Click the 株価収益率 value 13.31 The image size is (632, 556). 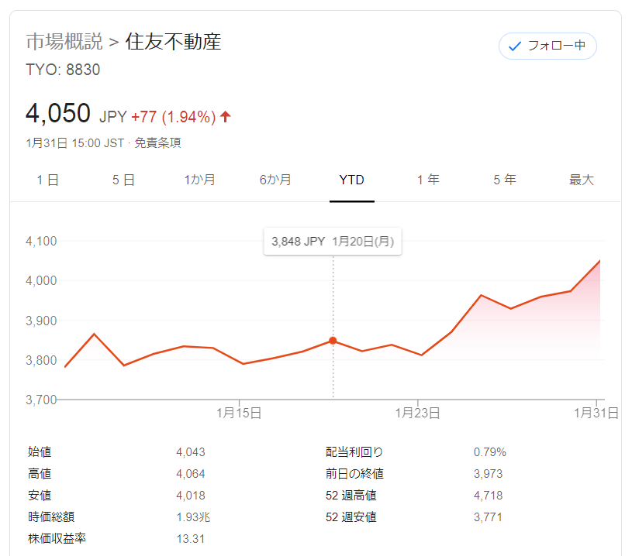(191, 539)
